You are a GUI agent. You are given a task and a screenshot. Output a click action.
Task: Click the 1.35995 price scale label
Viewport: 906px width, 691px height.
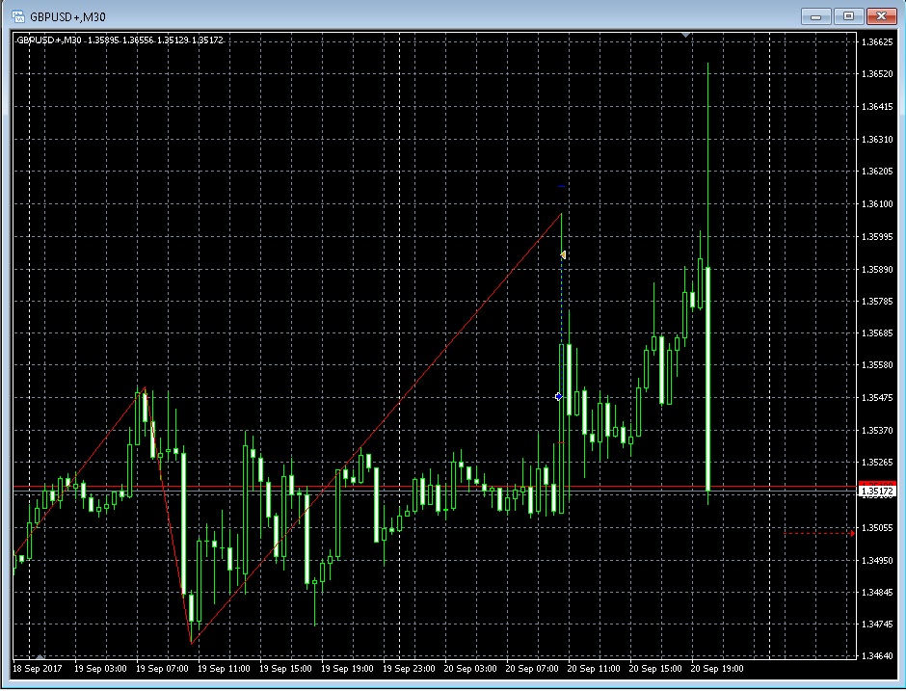876,237
